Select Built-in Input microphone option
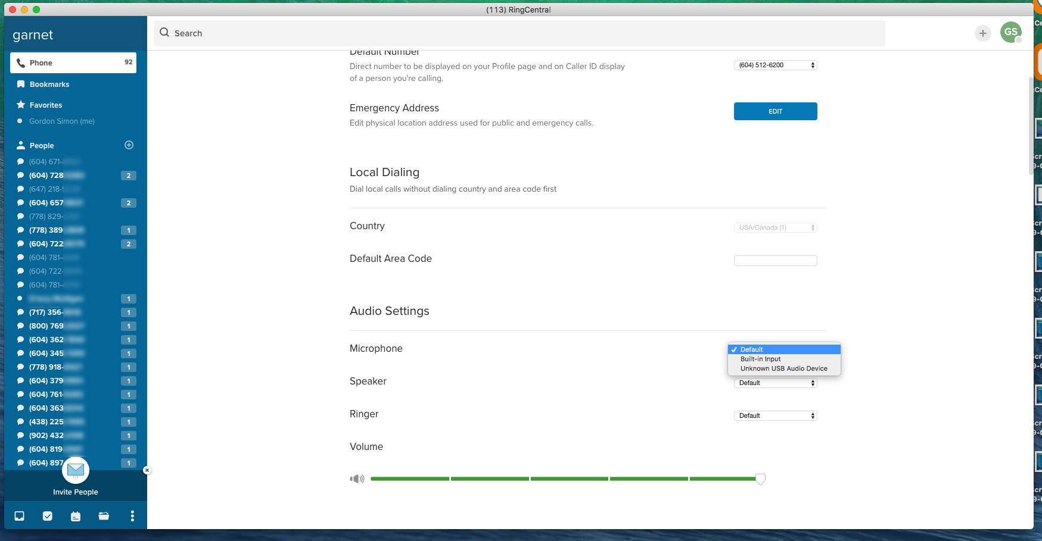The height and width of the screenshot is (541, 1042). point(760,359)
